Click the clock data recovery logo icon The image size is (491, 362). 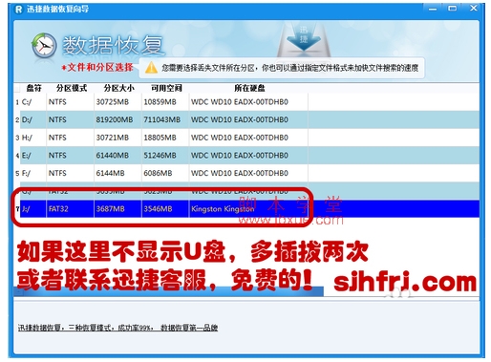44,46
